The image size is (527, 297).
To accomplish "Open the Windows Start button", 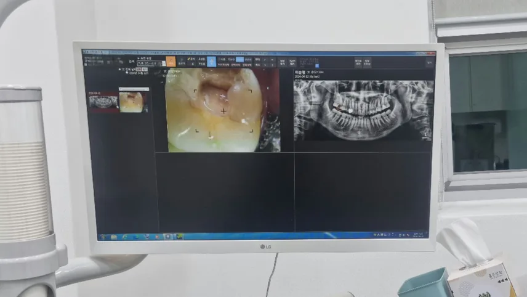I will pyautogui.click(x=103, y=237).
